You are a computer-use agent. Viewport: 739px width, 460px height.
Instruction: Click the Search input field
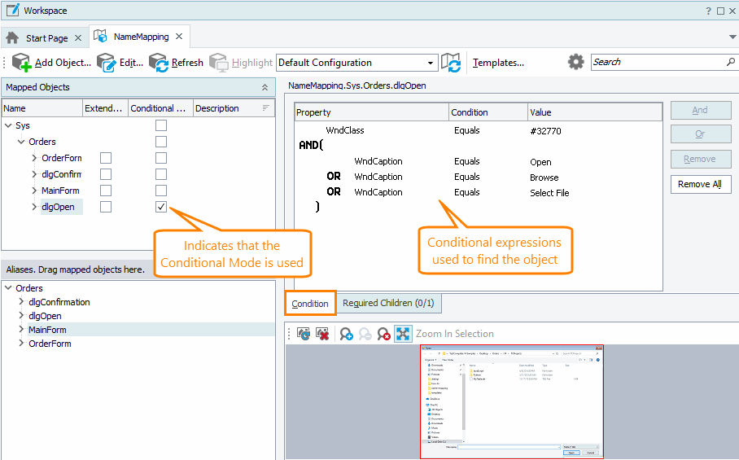pyautogui.click(x=657, y=62)
